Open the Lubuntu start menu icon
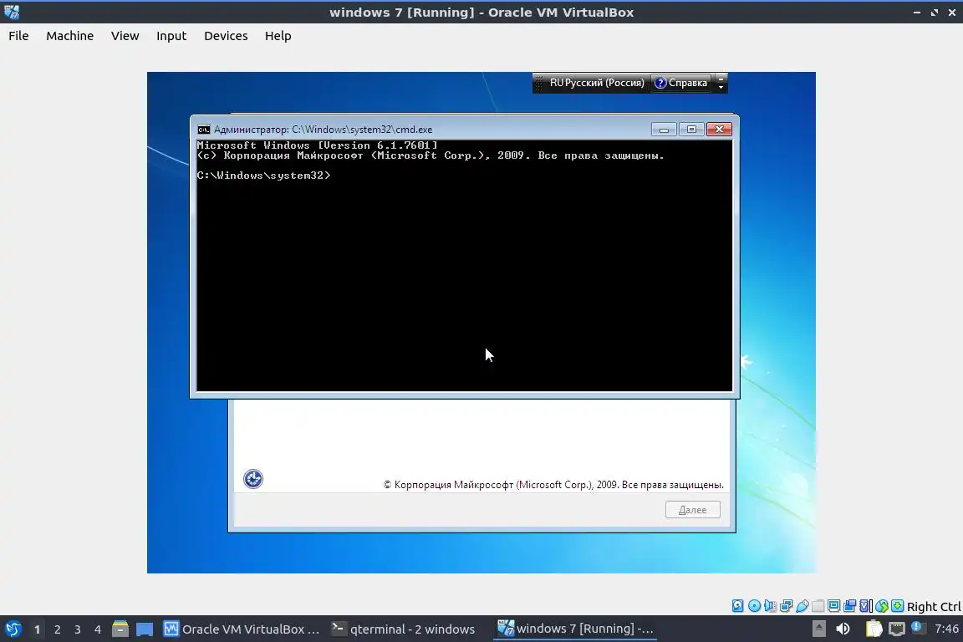This screenshot has height=642, width=963. [13, 629]
